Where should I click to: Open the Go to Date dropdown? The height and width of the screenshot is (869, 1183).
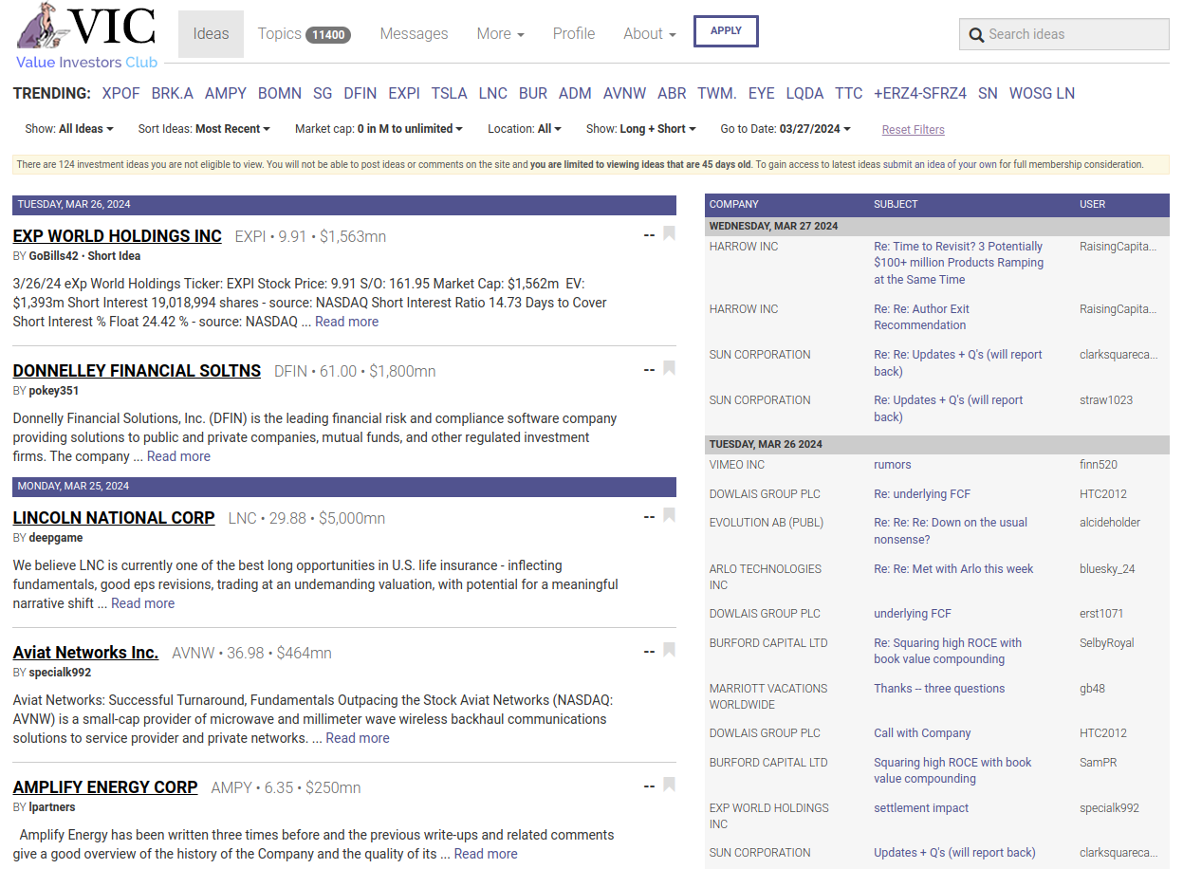786,129
